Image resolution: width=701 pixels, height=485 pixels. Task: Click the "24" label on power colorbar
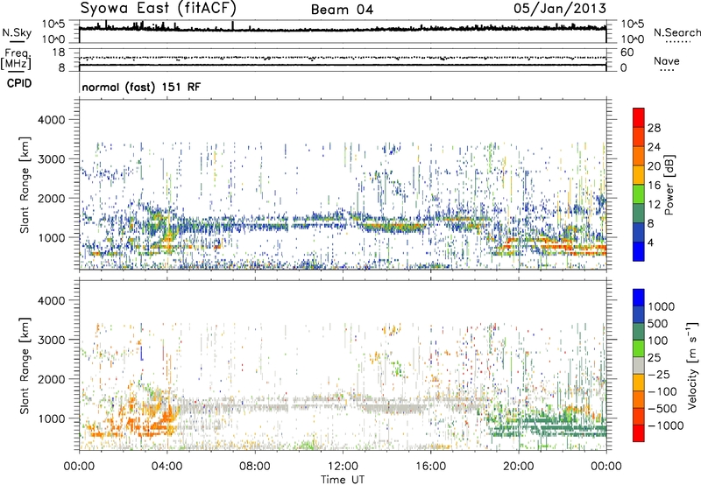pos(654,147)
